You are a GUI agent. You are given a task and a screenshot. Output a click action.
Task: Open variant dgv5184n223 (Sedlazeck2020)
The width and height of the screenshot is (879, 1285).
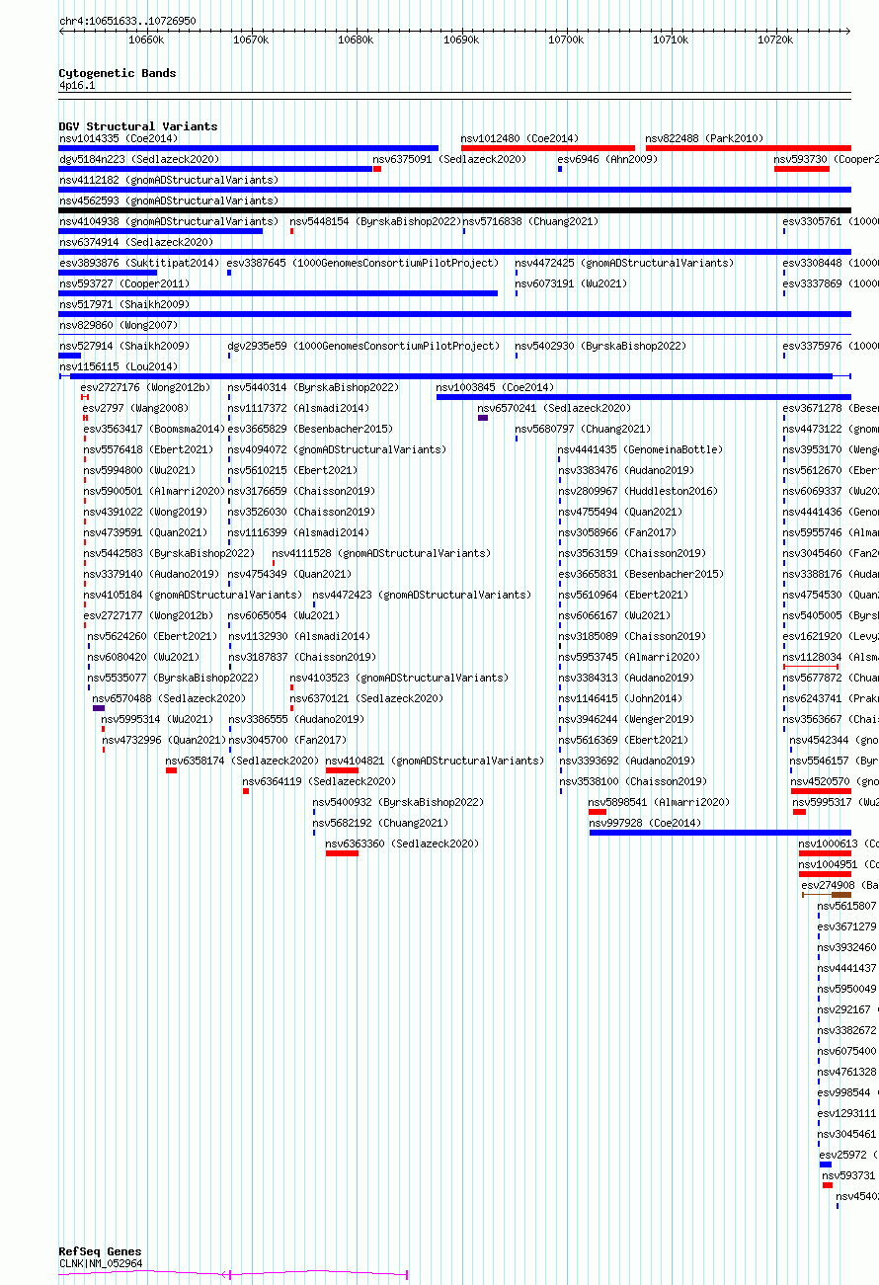tap(139, 159)
